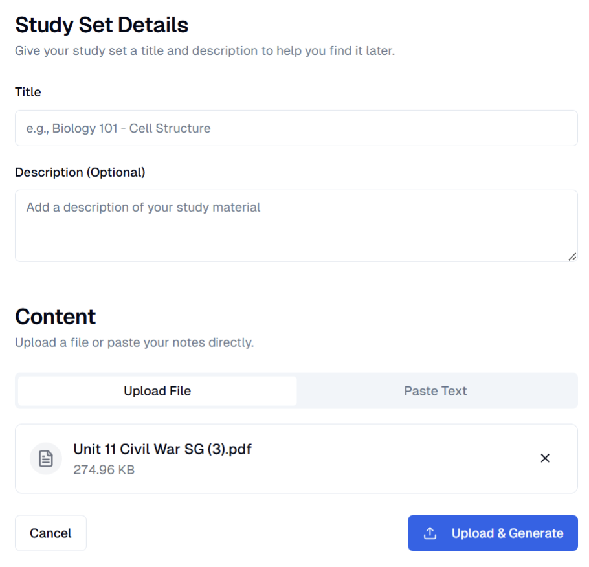The height and width of the screenshot is (567, 589).
Task: Click the Study Set Details heading
Action: tap(102, 25)
